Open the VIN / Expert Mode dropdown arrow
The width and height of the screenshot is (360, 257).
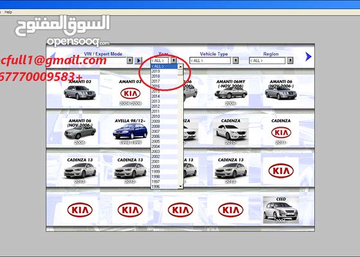click(x=130, y=60)
